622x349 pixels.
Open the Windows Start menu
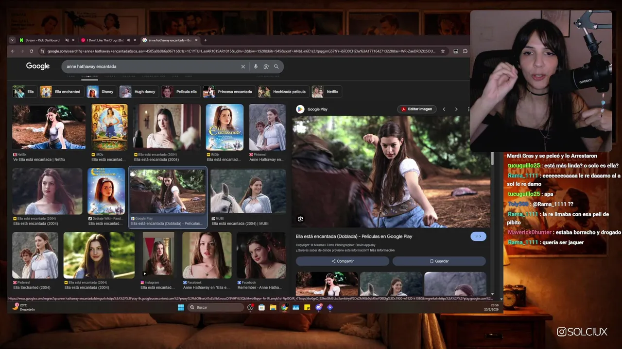click(x=181, y=307)
